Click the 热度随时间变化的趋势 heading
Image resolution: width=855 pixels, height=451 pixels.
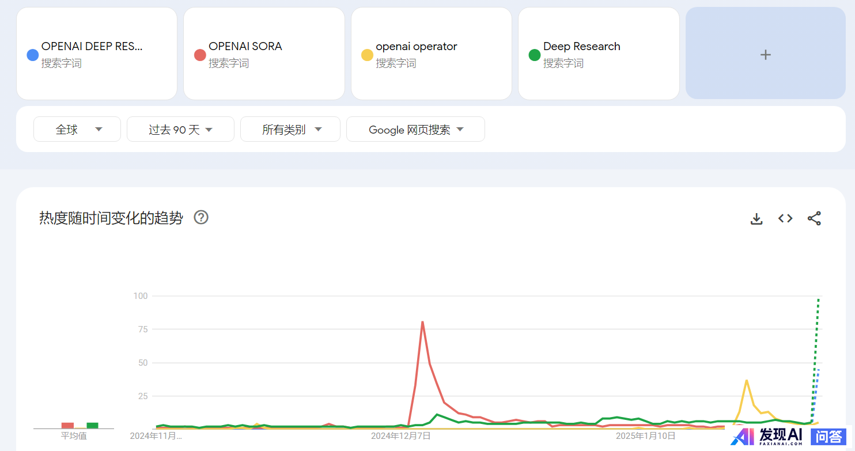[x=111, y=218]
